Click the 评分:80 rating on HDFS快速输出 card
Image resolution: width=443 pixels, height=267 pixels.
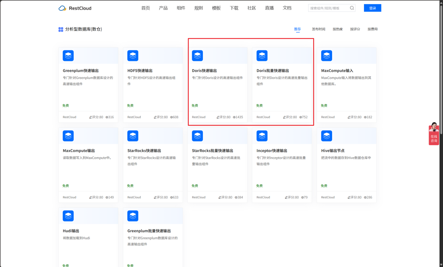[x=161, y=117]
